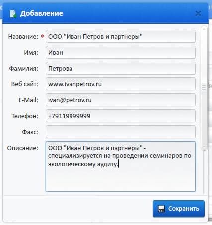Screen dimensions: 212x225
Task: Click the Описание label
Action: pyautogui.click(x=23, y=148)
